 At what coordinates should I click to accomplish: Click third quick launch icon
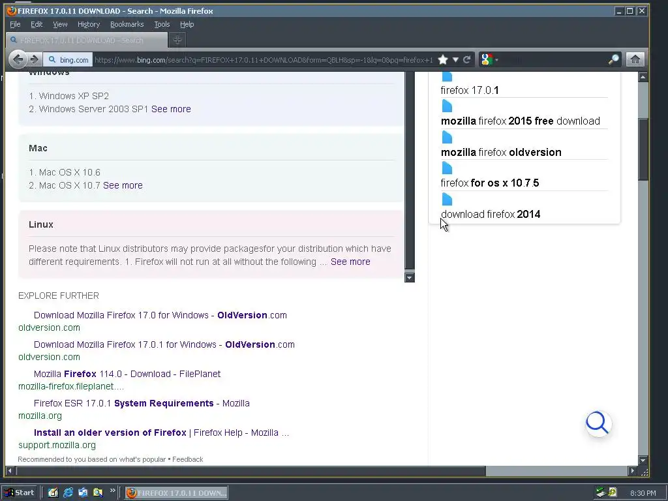coord(83,493)
